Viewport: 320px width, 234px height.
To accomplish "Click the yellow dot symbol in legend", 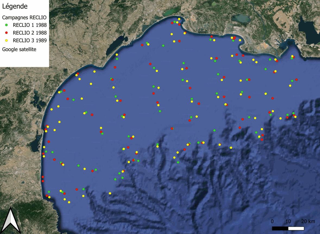I will click(x=6, y=40).
